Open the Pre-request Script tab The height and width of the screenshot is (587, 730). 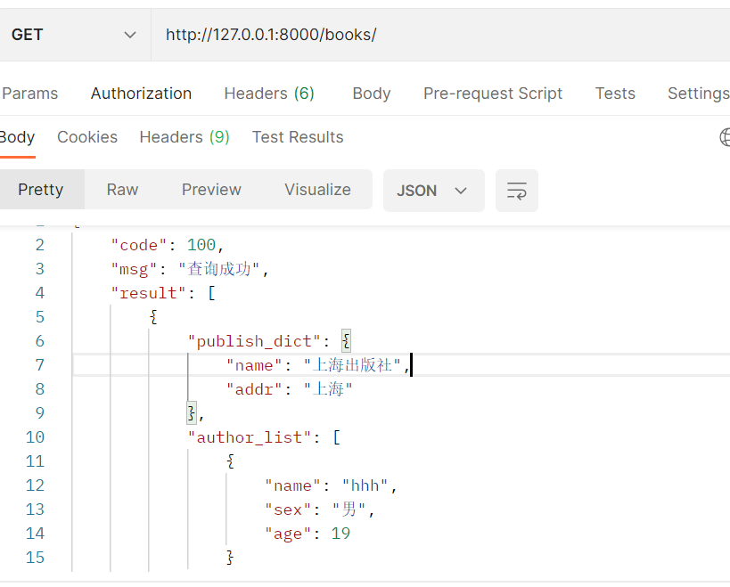point(492,94)
